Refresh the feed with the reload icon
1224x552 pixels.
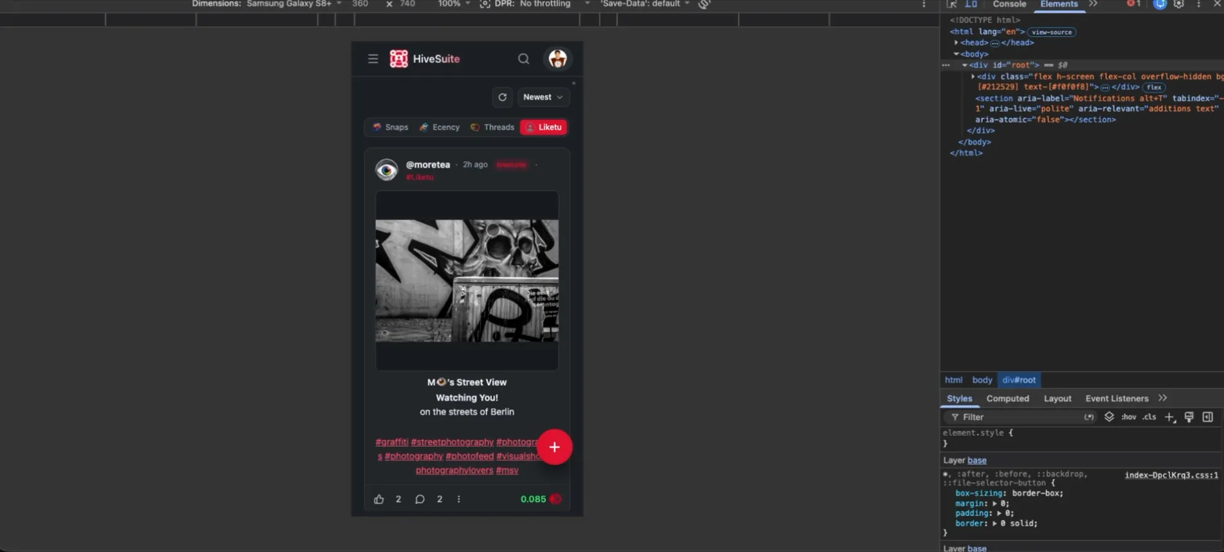(x=503, y=97)
